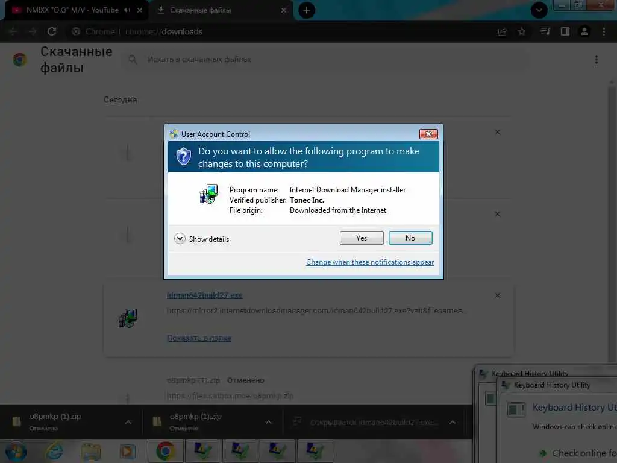The height and width of the screenshot is (463, 617).
Task: Go back in Chrome
Action: (13, 31)
